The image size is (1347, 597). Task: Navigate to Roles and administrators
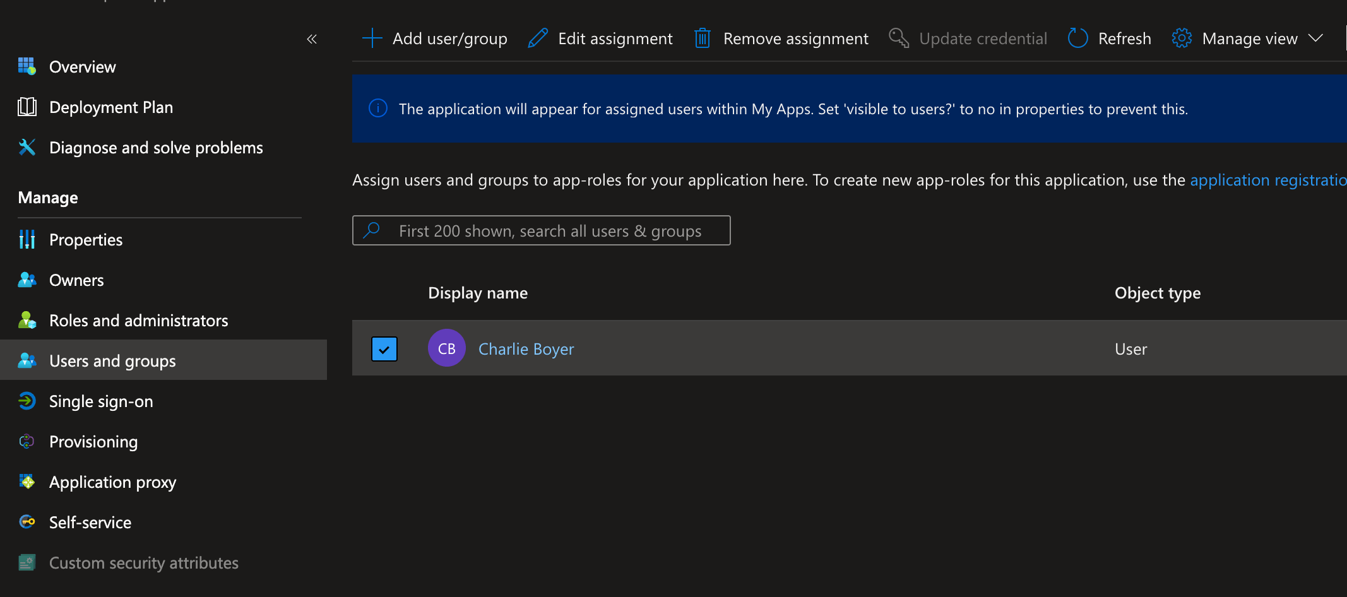(x=139, y=320)
